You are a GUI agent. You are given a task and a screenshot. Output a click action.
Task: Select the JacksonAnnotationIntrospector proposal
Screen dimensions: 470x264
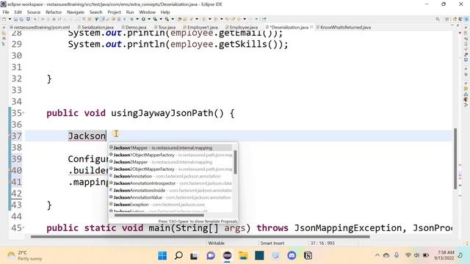(x=170, y=183)
